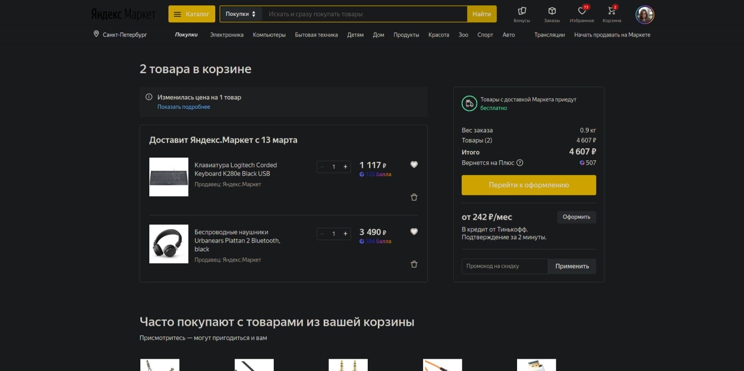
Task: Click location pin icon near Санкт-Петербург
Action: [x=96, y=34]
